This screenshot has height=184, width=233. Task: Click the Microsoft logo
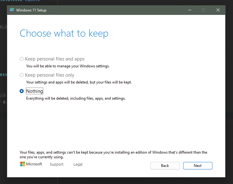click(x=31, y=164)
